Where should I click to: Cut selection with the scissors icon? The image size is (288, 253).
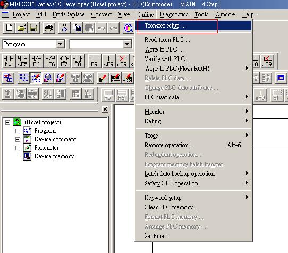64,28
